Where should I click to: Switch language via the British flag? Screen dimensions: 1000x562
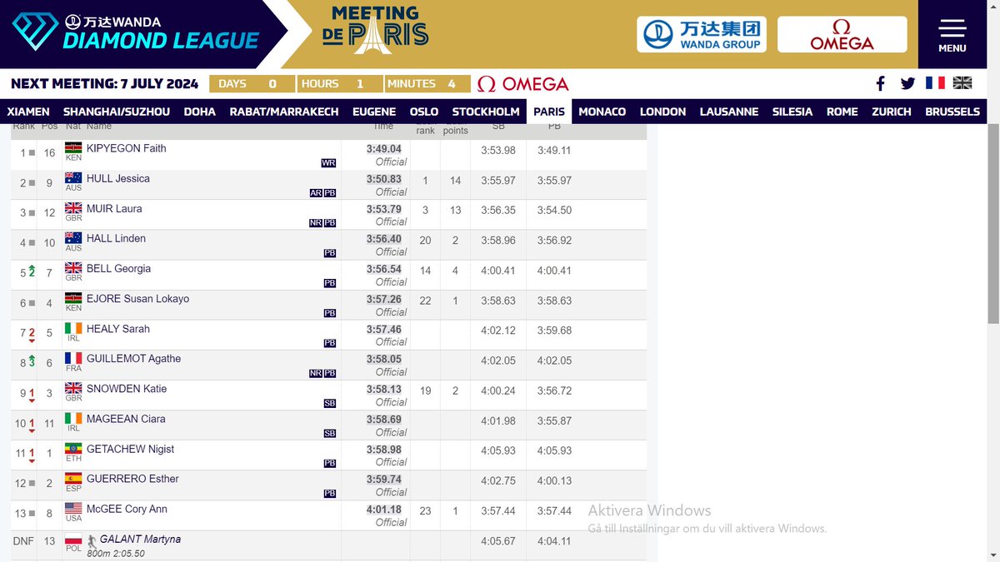click(962, 83)
